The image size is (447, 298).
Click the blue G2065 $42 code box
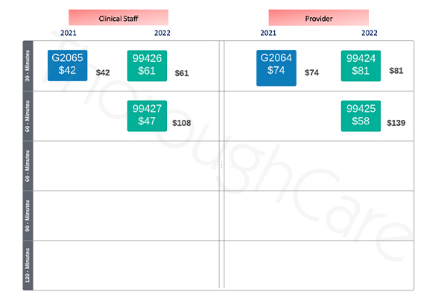(68, 66)
